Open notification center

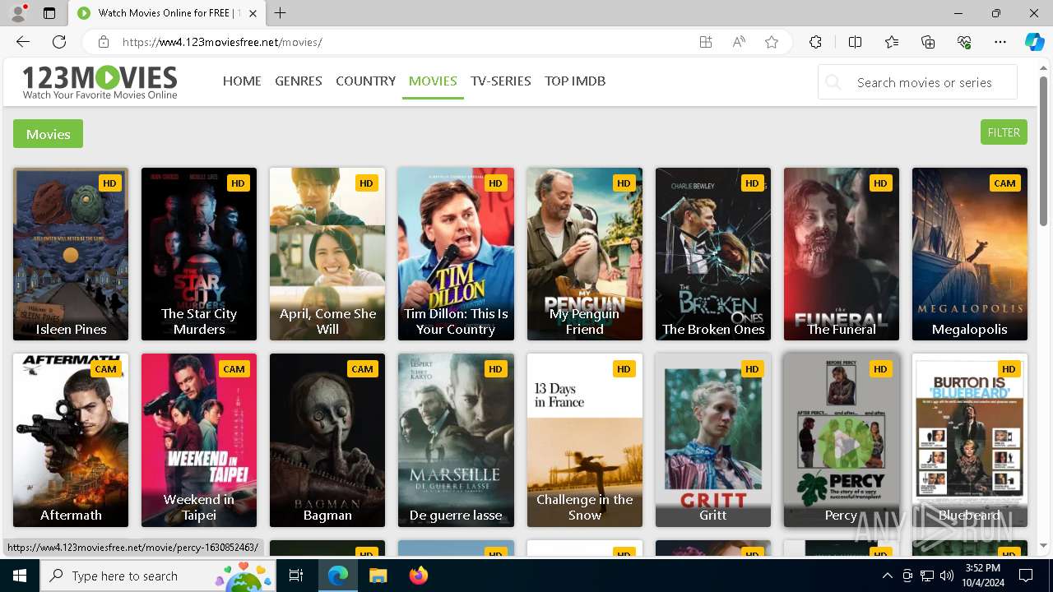[x=1026, y=576]
